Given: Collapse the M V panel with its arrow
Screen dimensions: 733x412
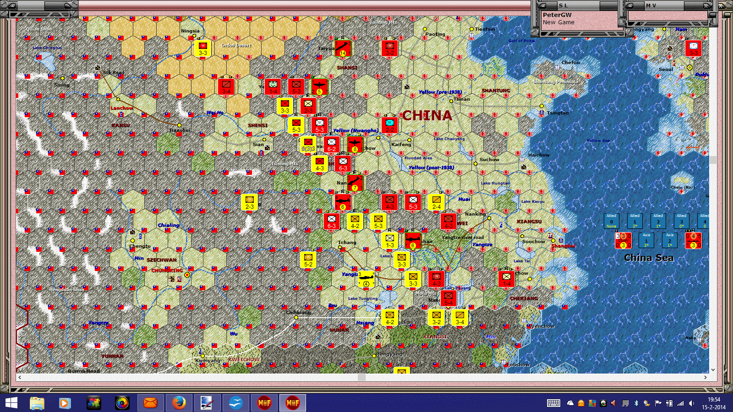Looking at the screenshot, I should coord(629,5).
